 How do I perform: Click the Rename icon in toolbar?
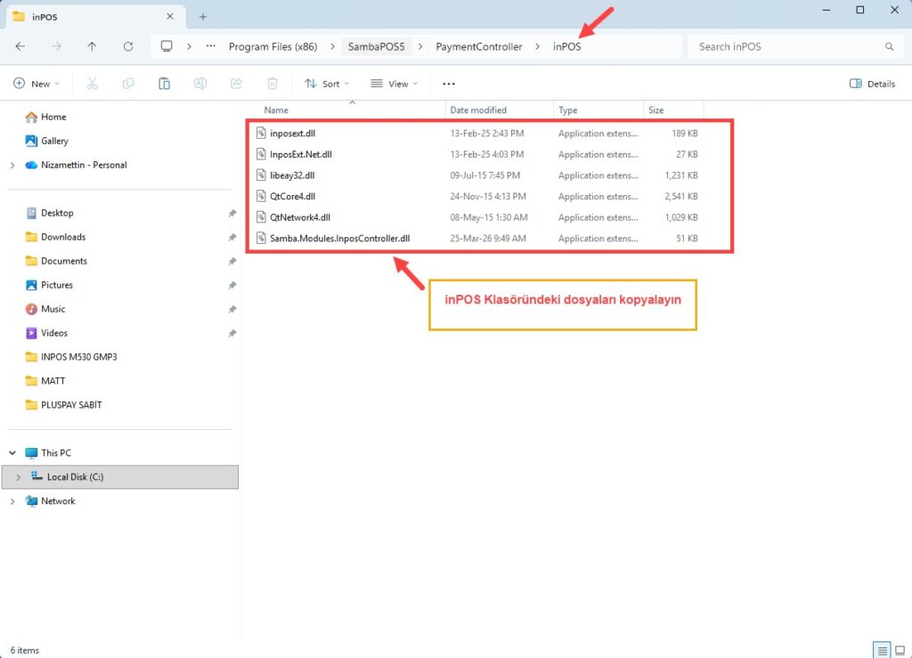(200, 84)
